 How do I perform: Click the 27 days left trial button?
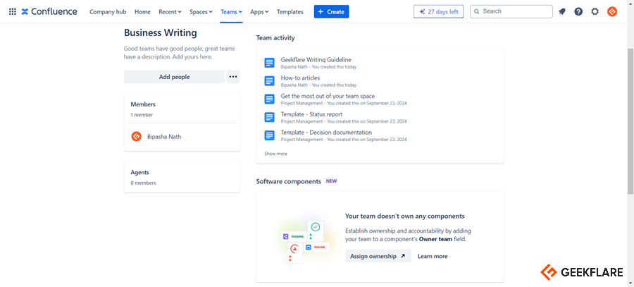438,12
